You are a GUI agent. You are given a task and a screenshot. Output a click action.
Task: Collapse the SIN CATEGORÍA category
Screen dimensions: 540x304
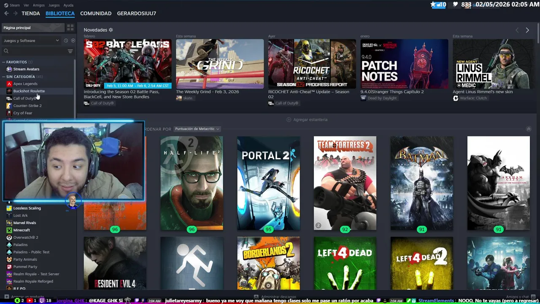coord(4,77)
